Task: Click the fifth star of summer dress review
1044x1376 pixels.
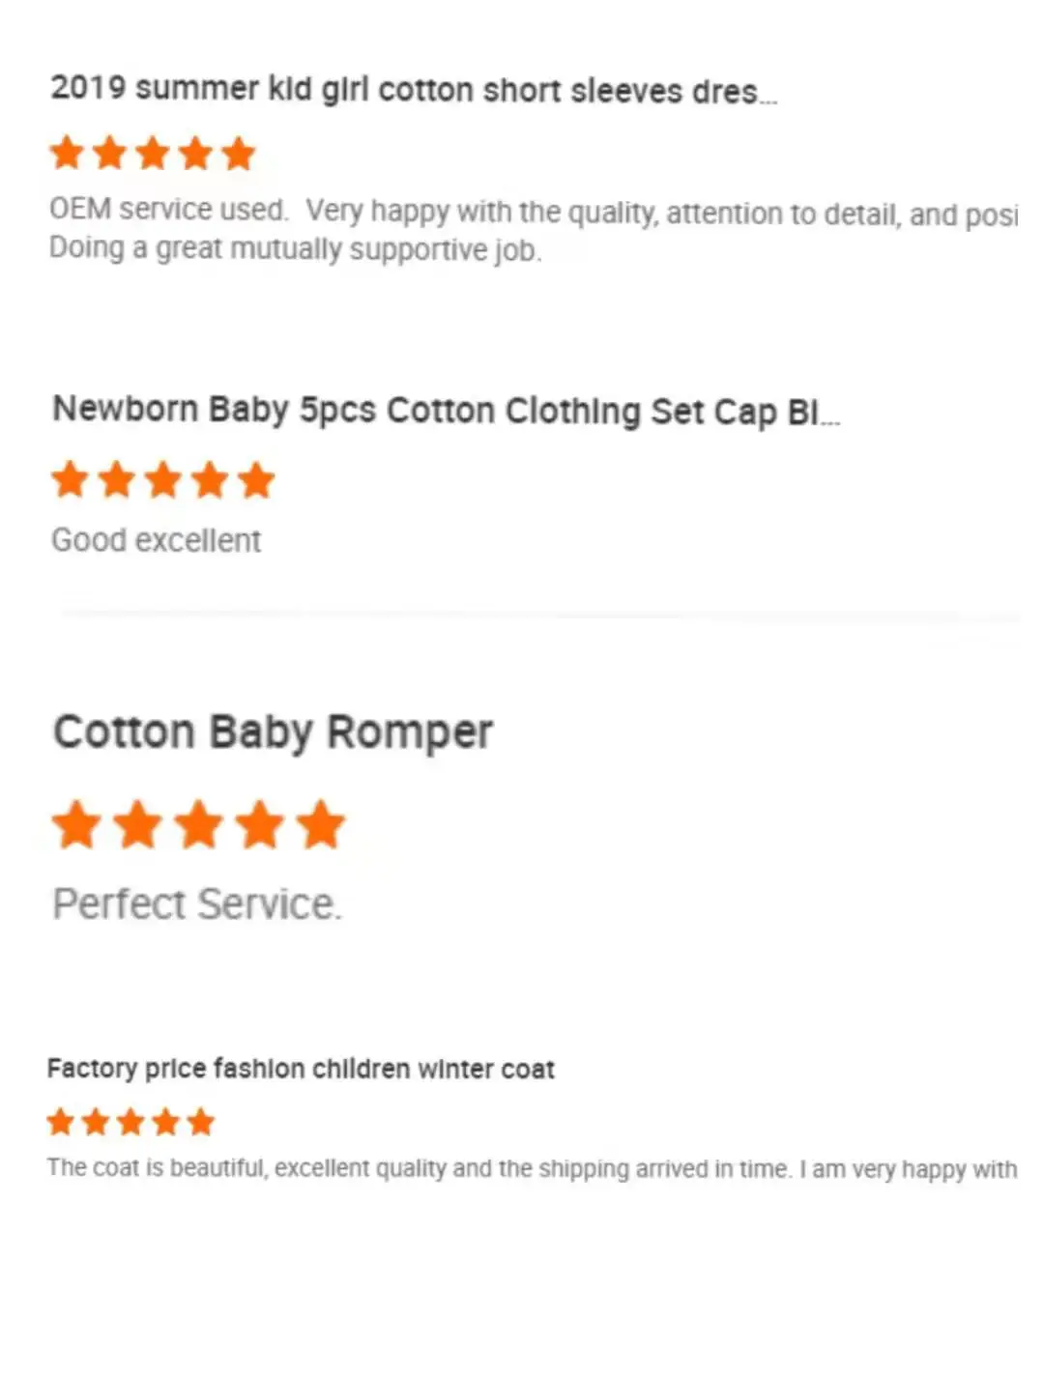Action: pyautogui.click(x=238, y=153)
